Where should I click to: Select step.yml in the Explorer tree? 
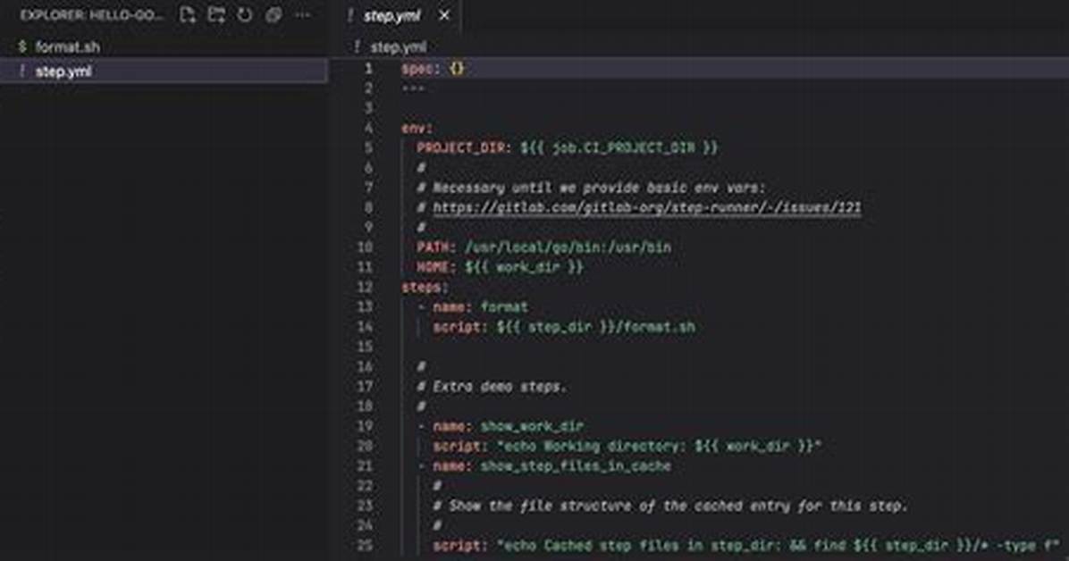(164, 71)
